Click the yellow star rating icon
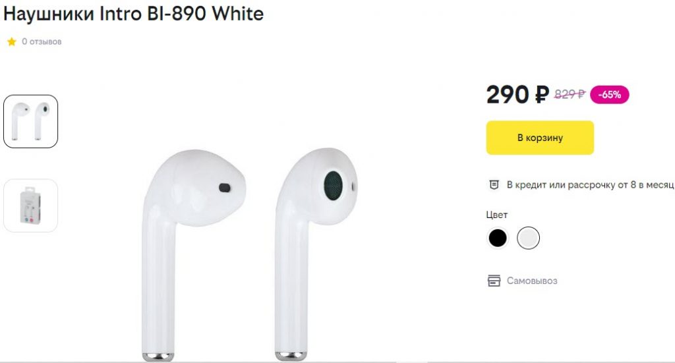This screenshot has width=675, height=363. 12,42
